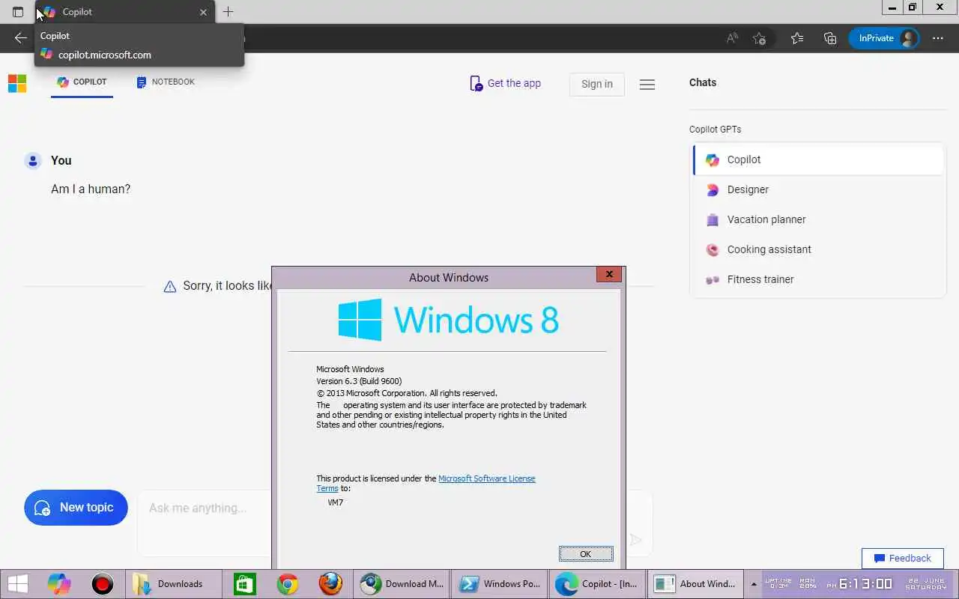The height and width of the screenshot is (599, 959).
Task: Select the Vacation planner GPT
Action: pos(818,219)
